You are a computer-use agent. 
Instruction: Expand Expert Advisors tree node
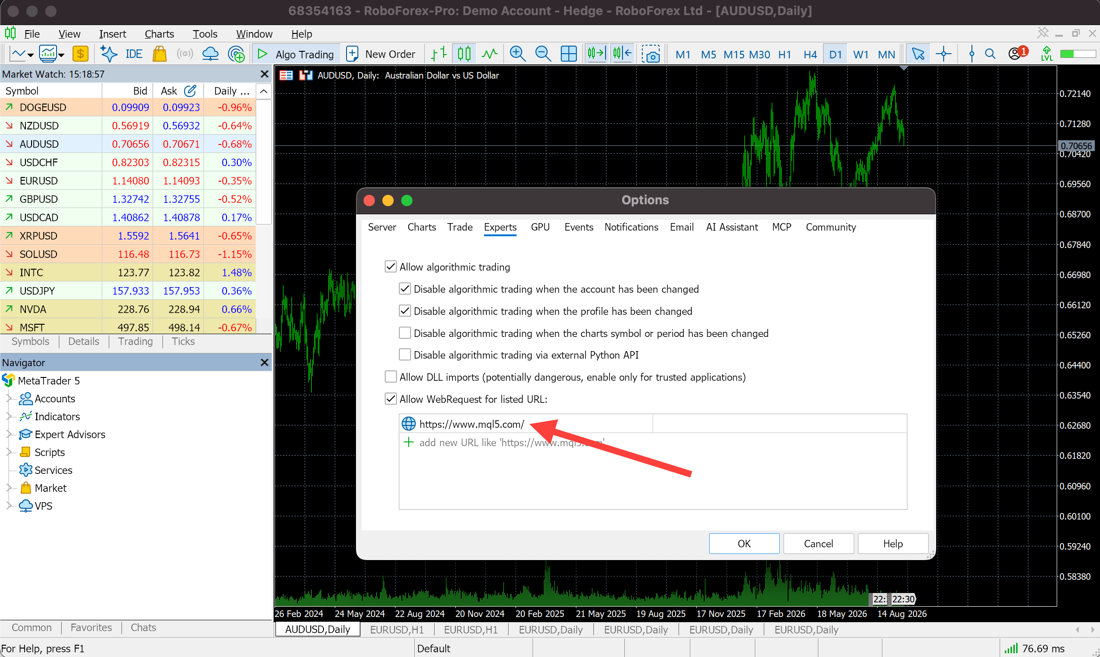point(8,434)
